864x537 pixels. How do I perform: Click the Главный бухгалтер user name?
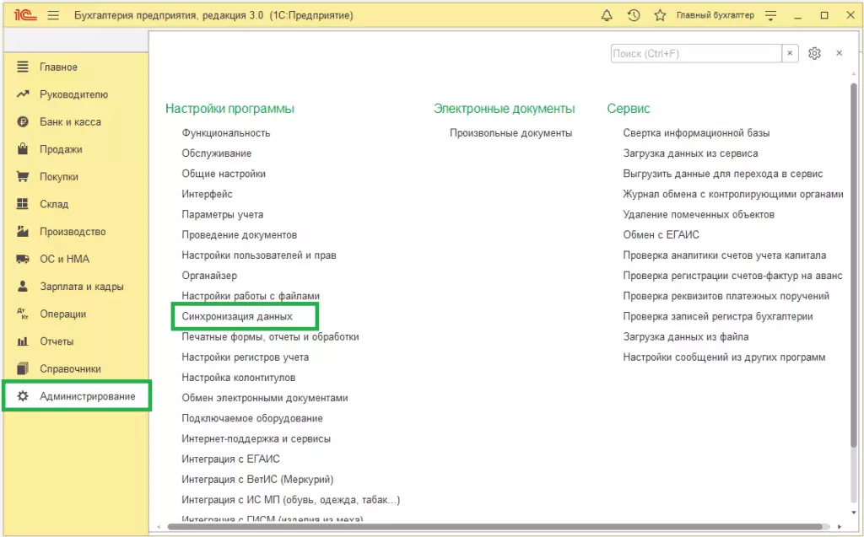pos(715,15)
